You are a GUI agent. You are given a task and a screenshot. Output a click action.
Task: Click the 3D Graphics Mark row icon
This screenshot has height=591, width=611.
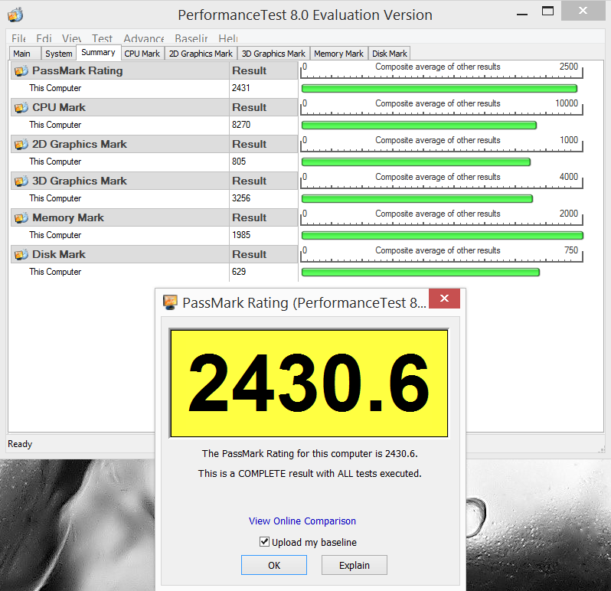pos(21,181)
